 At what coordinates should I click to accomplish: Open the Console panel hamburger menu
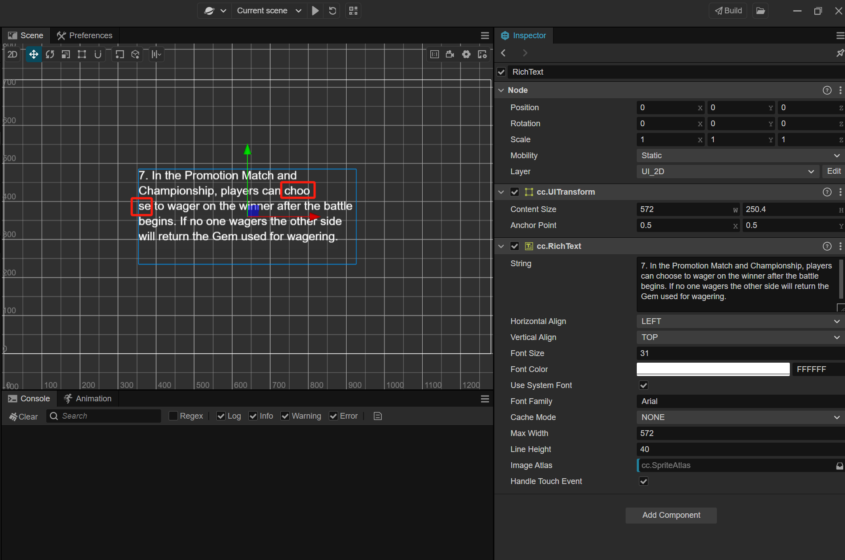tap(485, 399)
